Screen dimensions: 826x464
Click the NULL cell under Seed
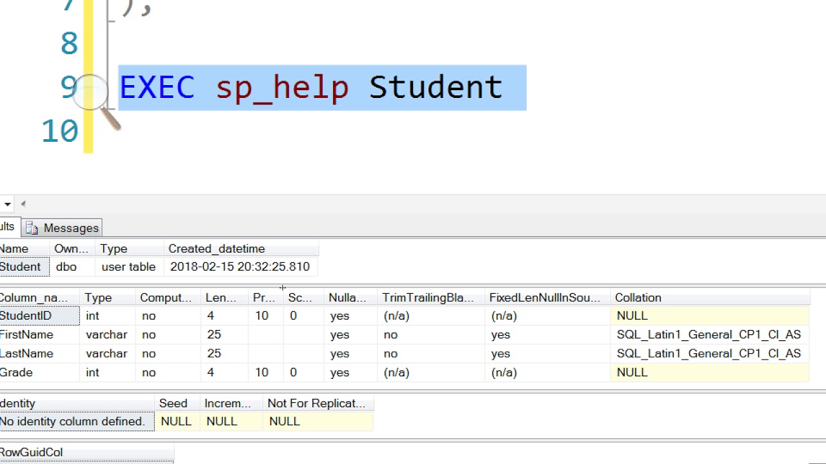coord(177,421)
